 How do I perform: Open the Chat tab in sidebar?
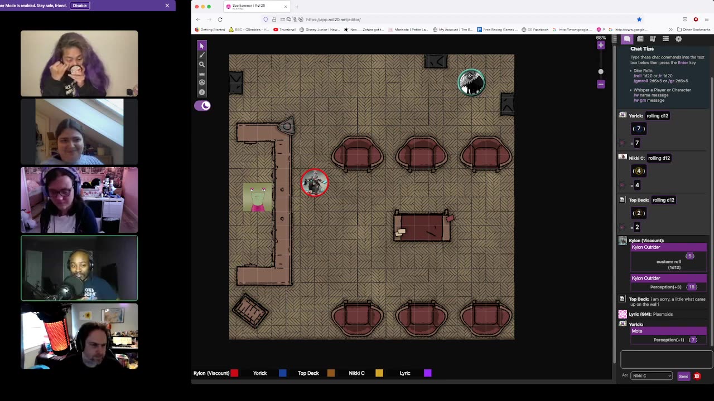click(x=627, y=39)
